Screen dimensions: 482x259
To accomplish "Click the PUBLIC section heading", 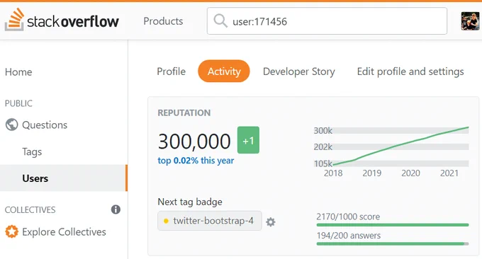I will (18, 103).
